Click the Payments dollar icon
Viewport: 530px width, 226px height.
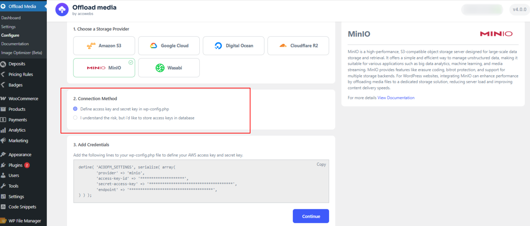(3, 120)
